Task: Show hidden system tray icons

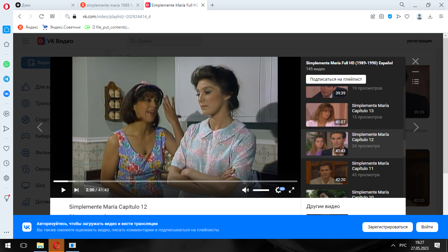Action: click(x=393, y=245)
